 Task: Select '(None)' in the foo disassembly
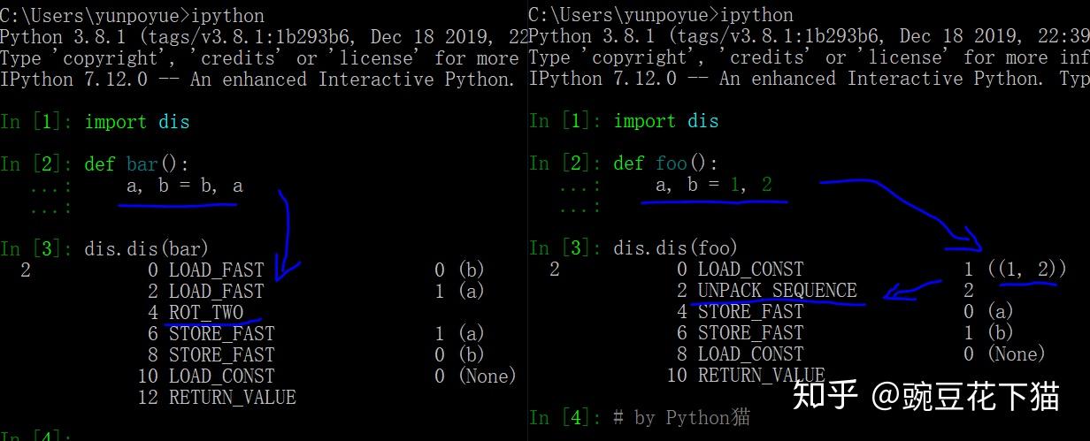1017,354
